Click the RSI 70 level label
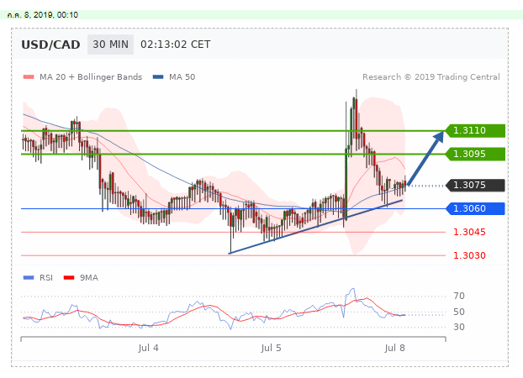The height and width of the screenshot is (378, 523). (x=459, y=296)
